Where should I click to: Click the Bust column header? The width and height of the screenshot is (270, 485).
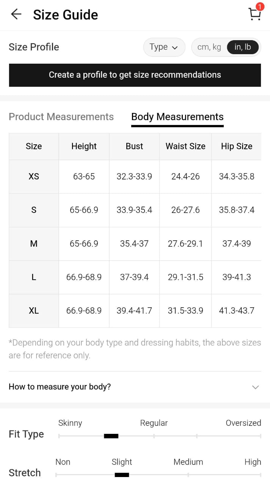pos(134,146)
